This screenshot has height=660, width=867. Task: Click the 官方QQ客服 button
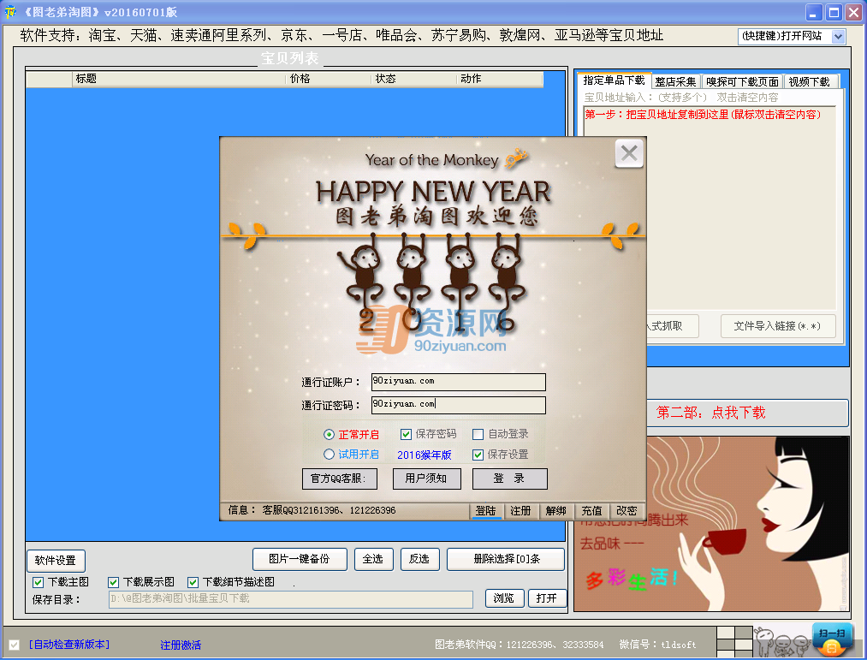[339, 479]
